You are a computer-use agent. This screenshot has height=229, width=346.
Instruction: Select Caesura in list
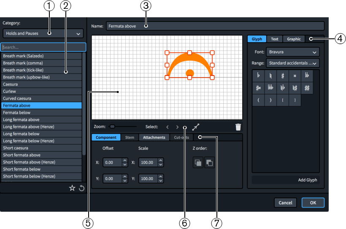pos(41,84)
